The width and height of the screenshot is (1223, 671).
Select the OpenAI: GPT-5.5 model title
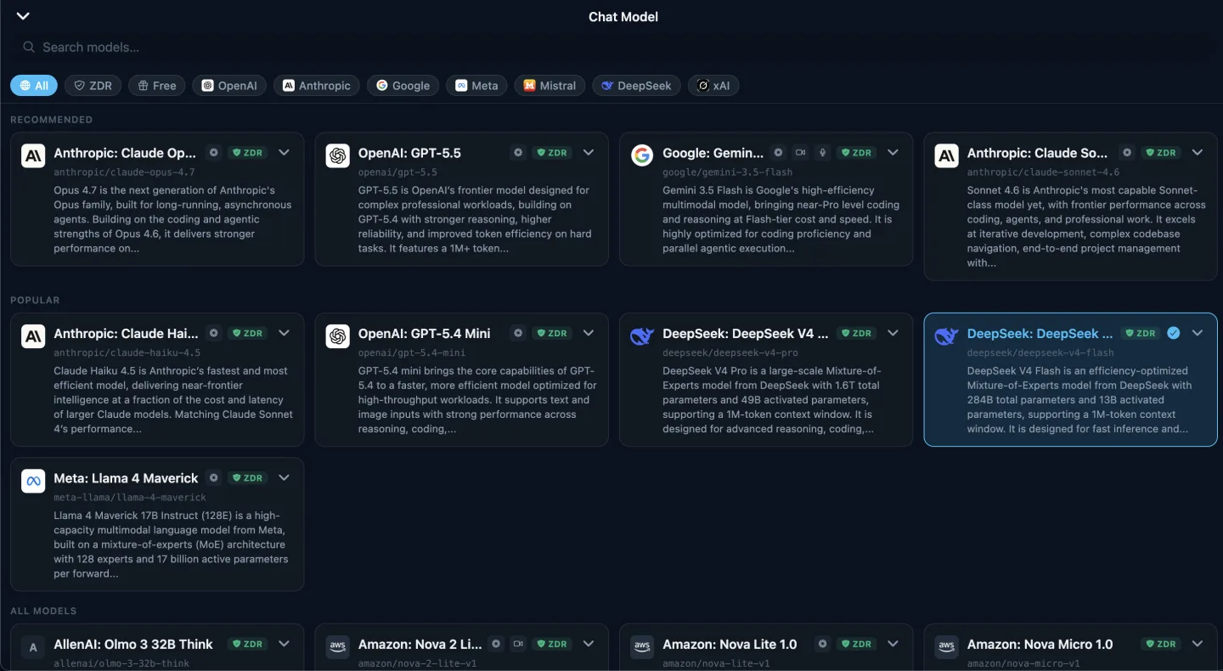point(409,153)
